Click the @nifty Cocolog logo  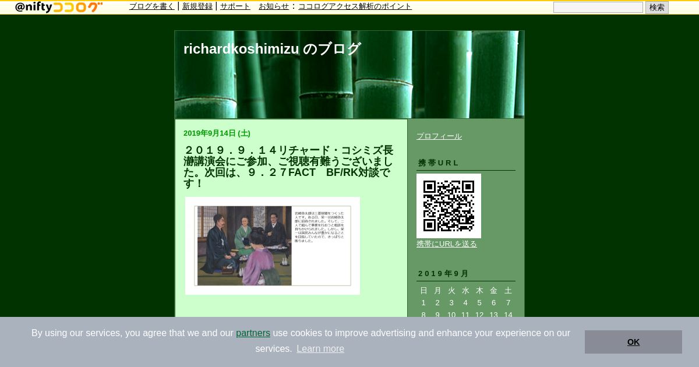tap(58, 7)
